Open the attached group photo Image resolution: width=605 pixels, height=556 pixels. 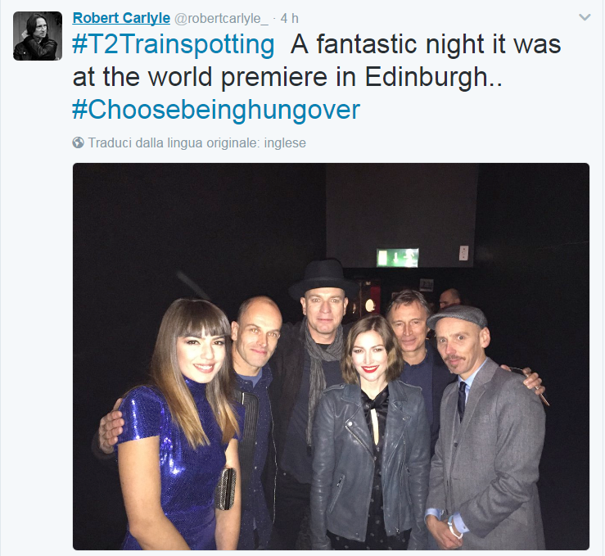point(331,356)
